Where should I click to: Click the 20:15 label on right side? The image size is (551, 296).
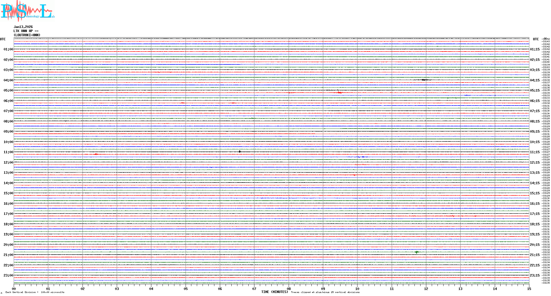coord(535,245)
